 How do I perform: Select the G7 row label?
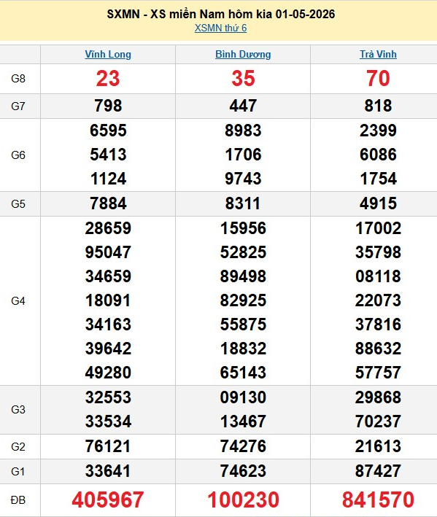pyautogui.click(x=18, y=106)
